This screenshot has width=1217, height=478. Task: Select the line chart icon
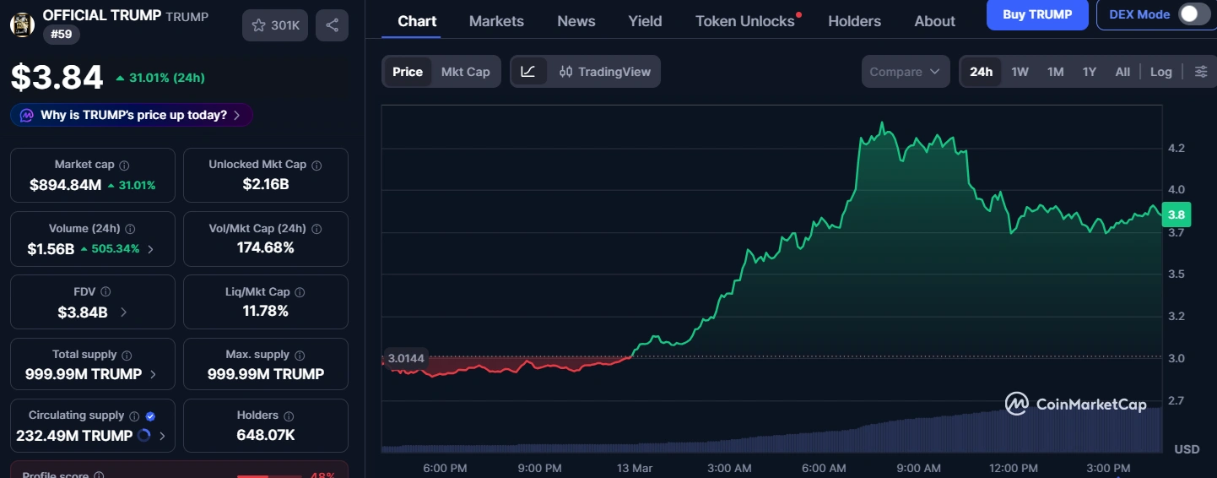pos(528,72)
